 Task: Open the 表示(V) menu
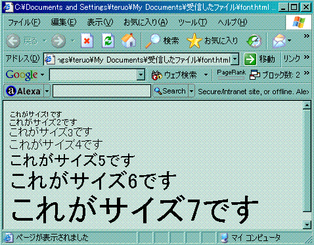[x=100, y=22]
